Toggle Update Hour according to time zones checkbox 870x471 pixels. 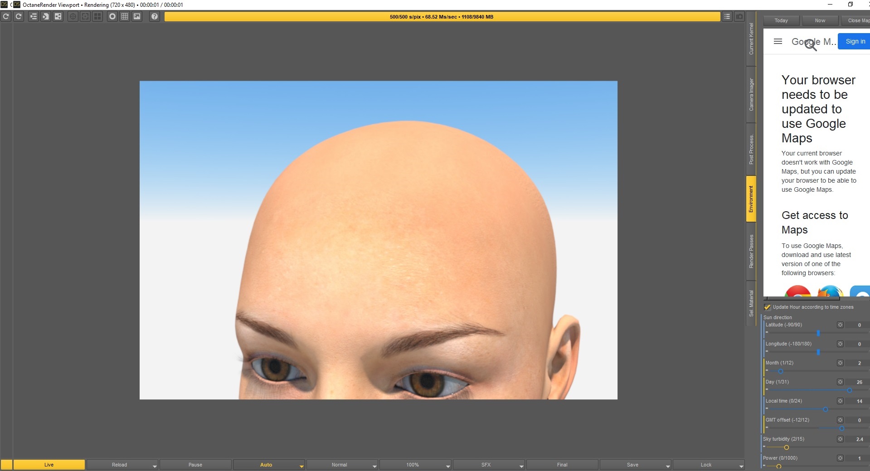(x=768, y=307)
